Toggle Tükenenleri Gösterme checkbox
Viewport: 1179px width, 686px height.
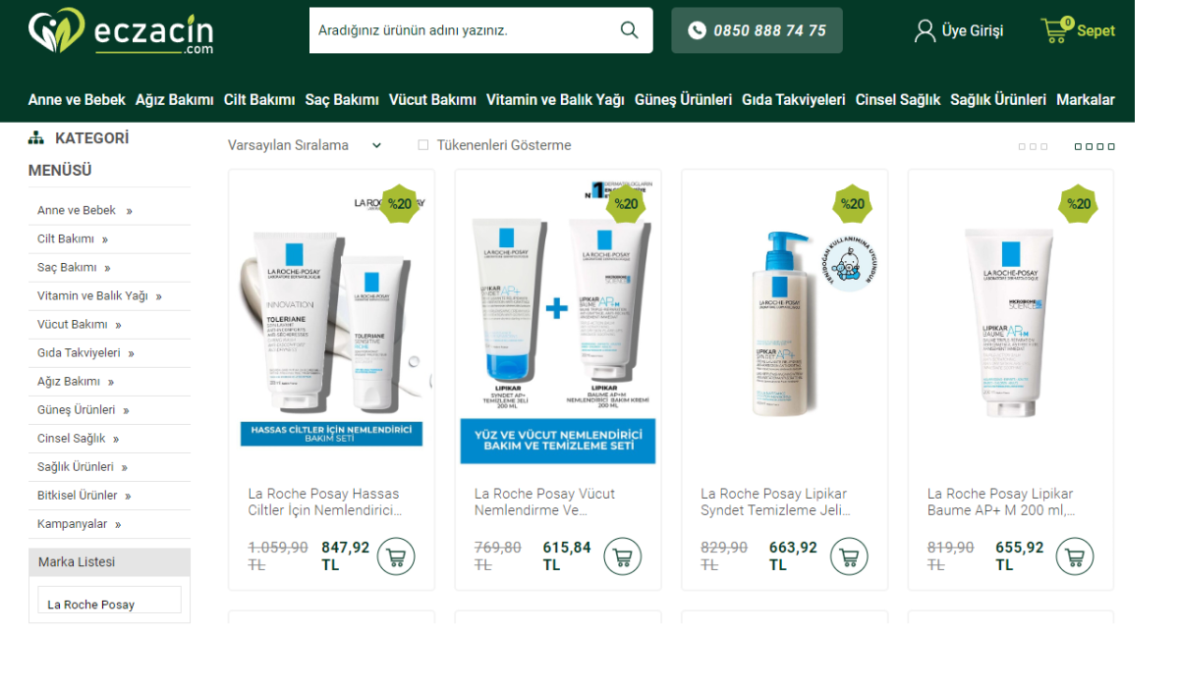(x=423, y=145)
